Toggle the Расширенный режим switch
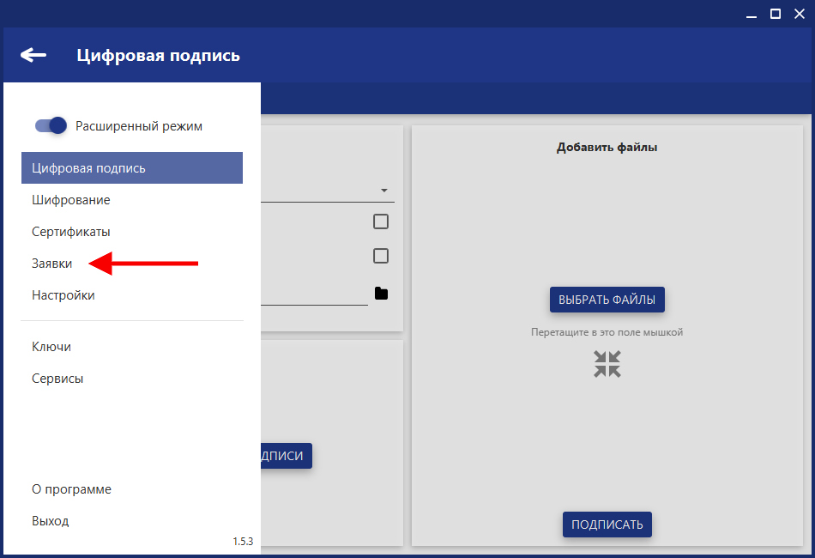This screenshot has height=558, width=815. pos(51,126)
